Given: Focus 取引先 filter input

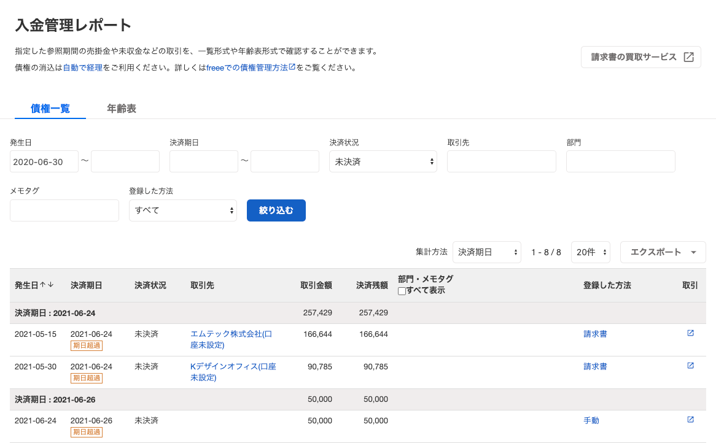Looking at the screenshot, I should coord(501,161).
